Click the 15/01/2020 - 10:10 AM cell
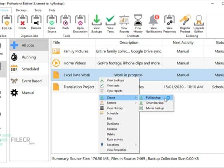The height and width of the screenshot is (168, 224). coord(183,87)
